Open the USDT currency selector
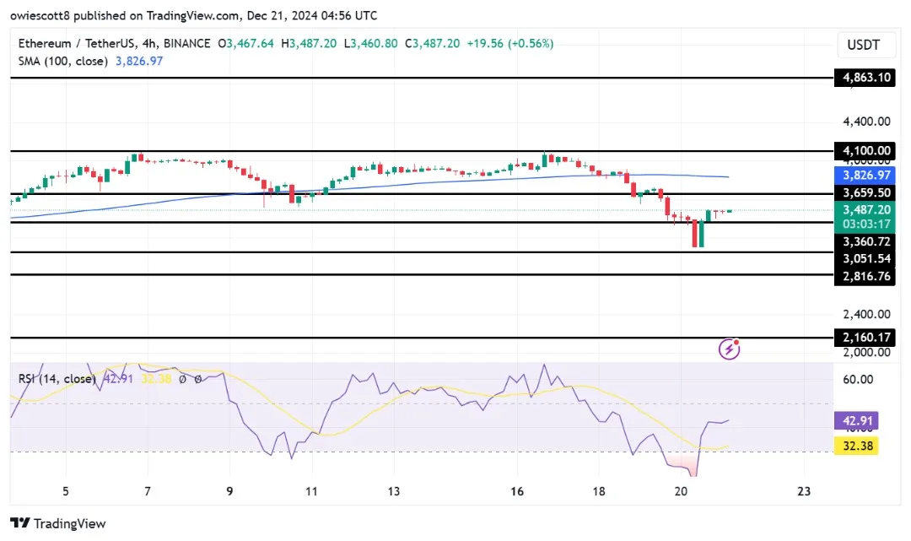This screenshot has width=911, height=541. coord(861,45)
